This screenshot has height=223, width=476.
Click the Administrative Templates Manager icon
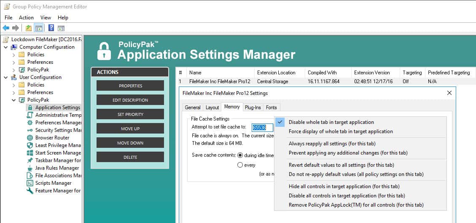[x=30, y=115]
